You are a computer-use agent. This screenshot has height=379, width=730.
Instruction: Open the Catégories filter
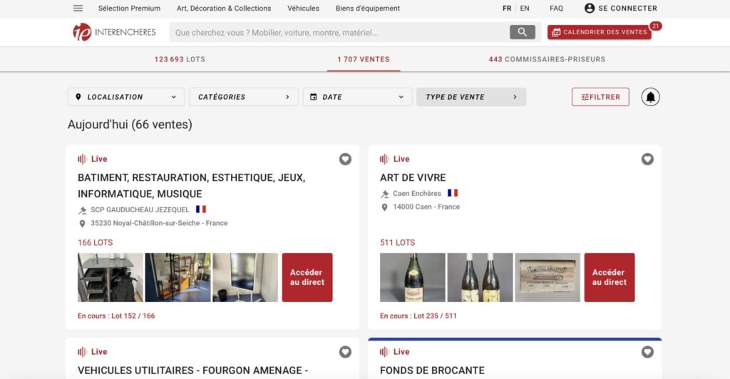tap(243, 97)
